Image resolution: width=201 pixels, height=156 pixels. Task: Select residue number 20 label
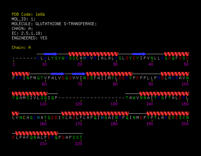[80, 64]
